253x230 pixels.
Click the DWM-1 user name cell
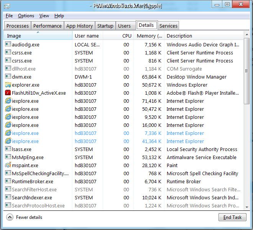pos(83,77)
